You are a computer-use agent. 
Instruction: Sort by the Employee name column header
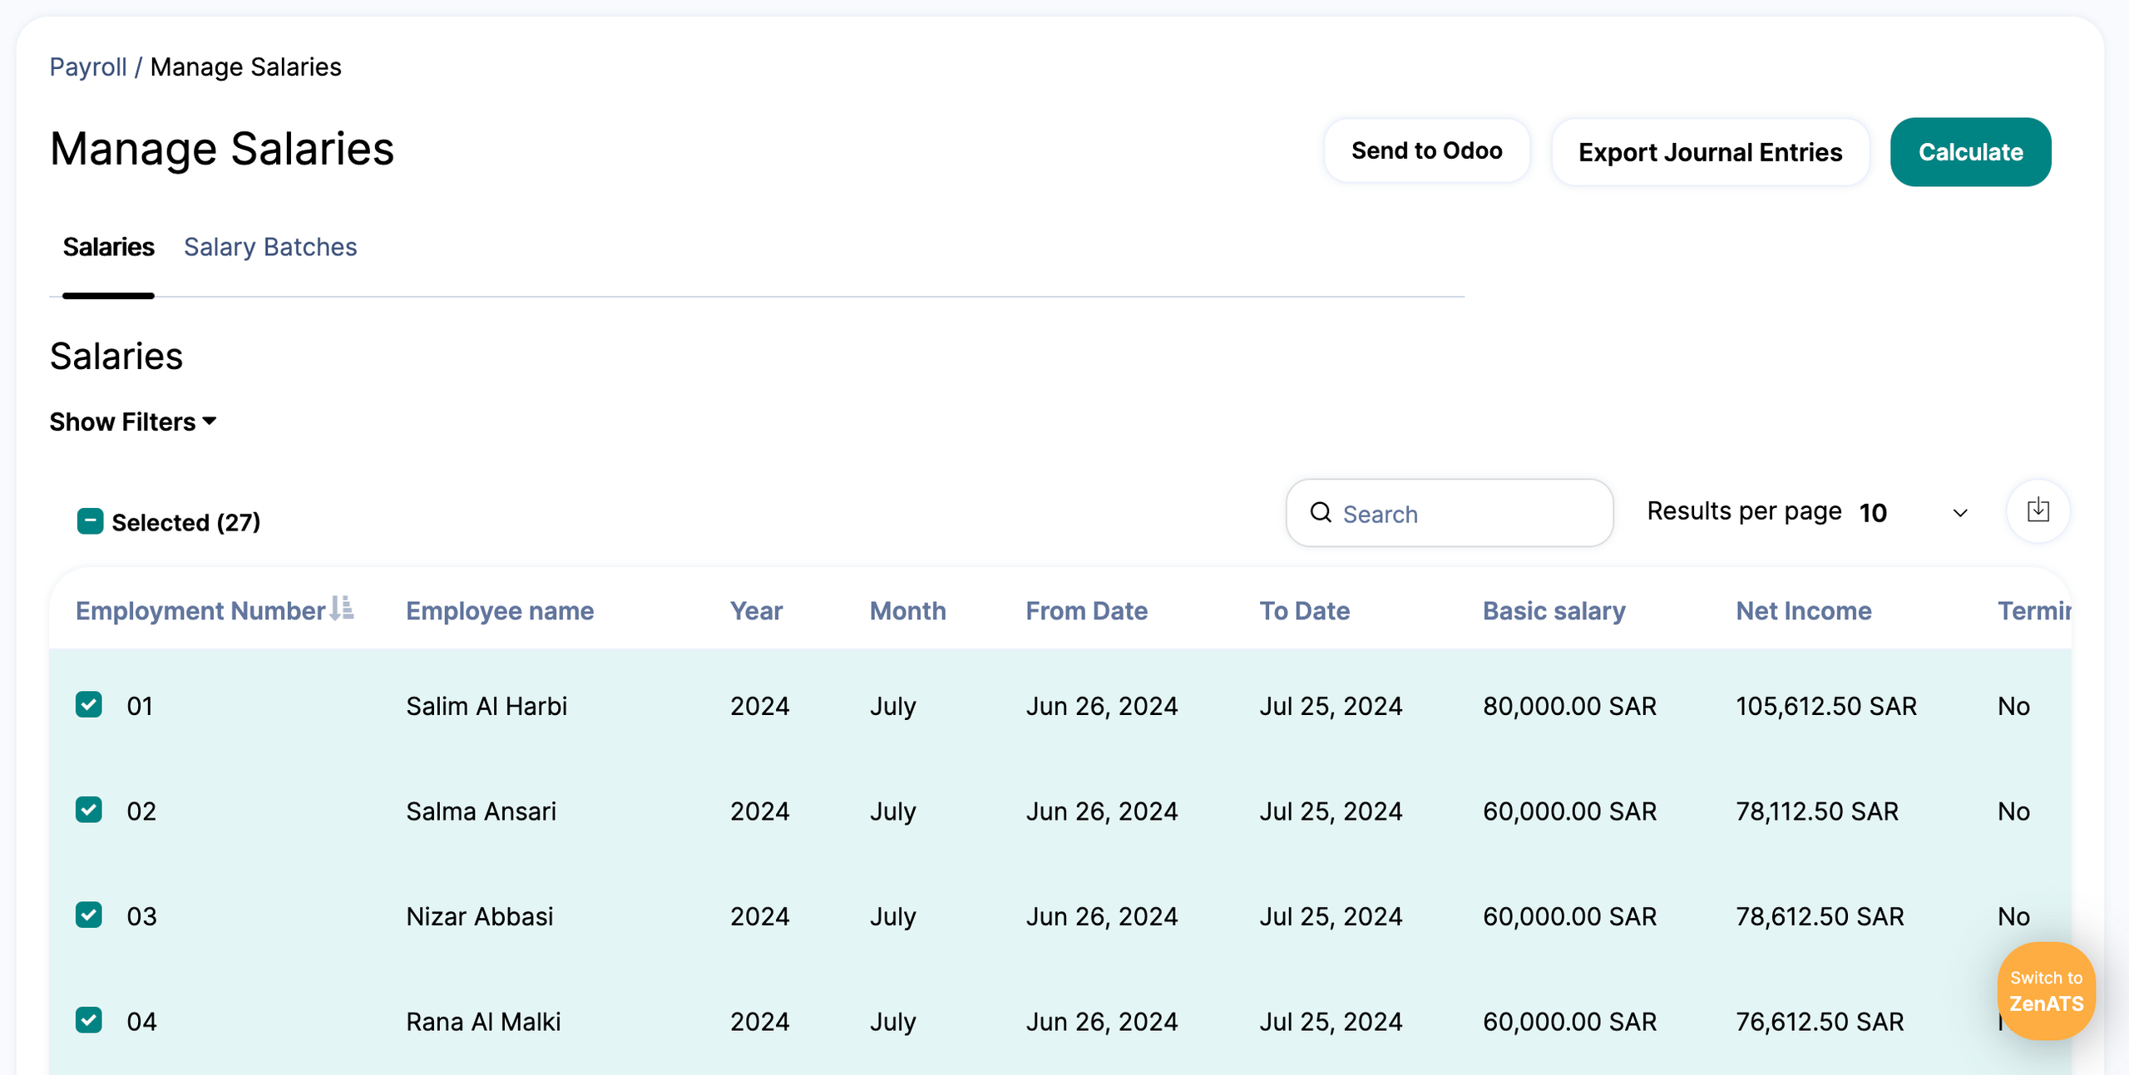pyautogui.click(x=500, y=611)
